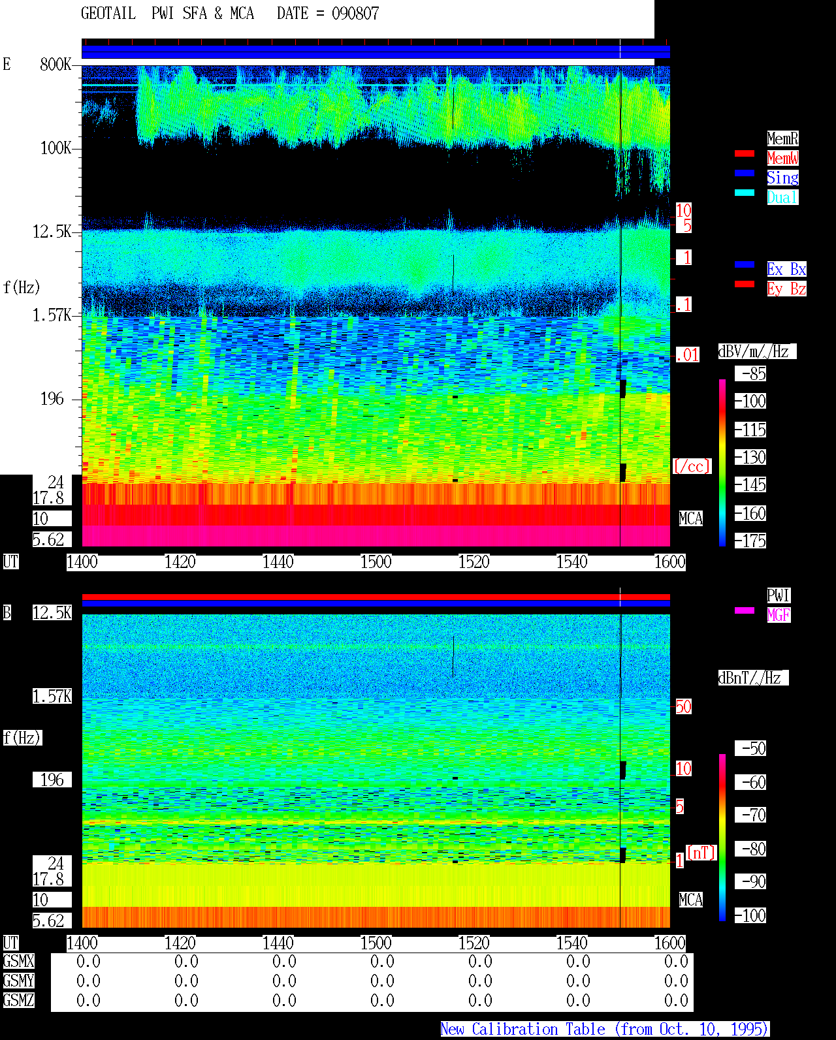Viewport: 836px width, 1040px height.
Task: Click the 1500 UT tick under electric spectrogram
Action: tap(376, 562)
